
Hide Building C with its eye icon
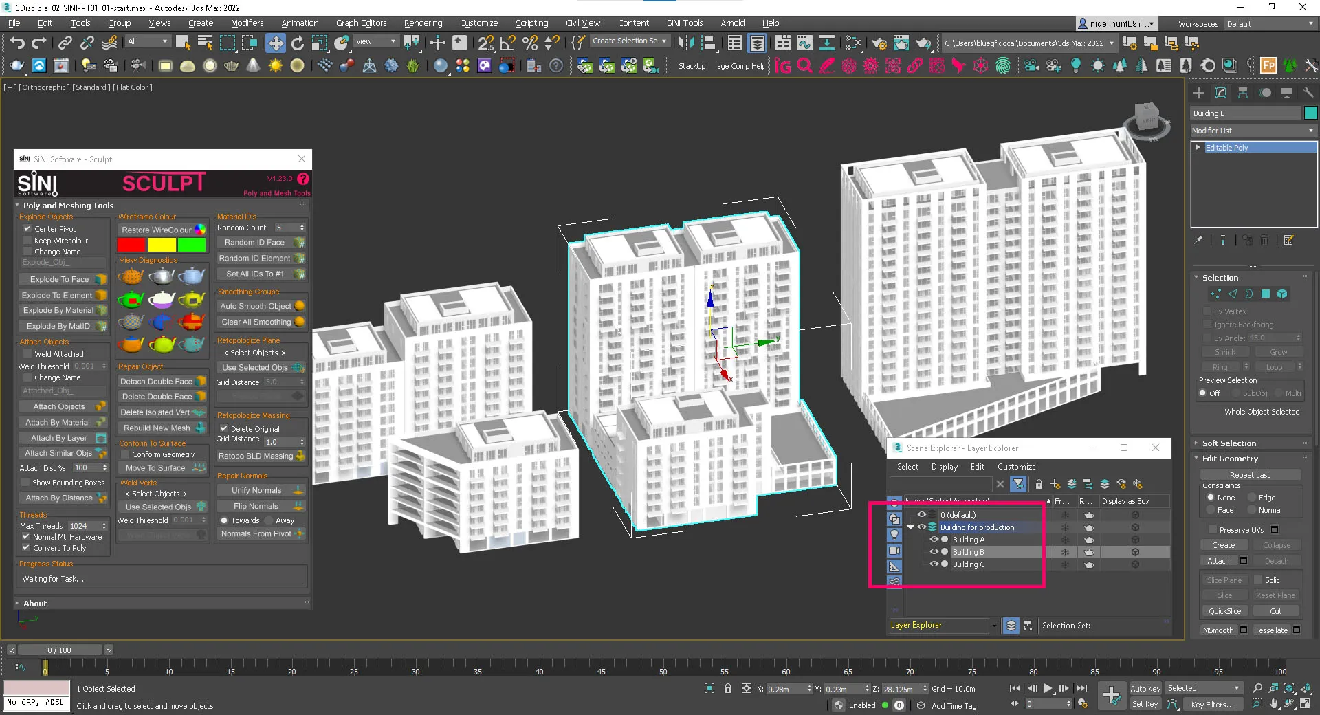934,564
